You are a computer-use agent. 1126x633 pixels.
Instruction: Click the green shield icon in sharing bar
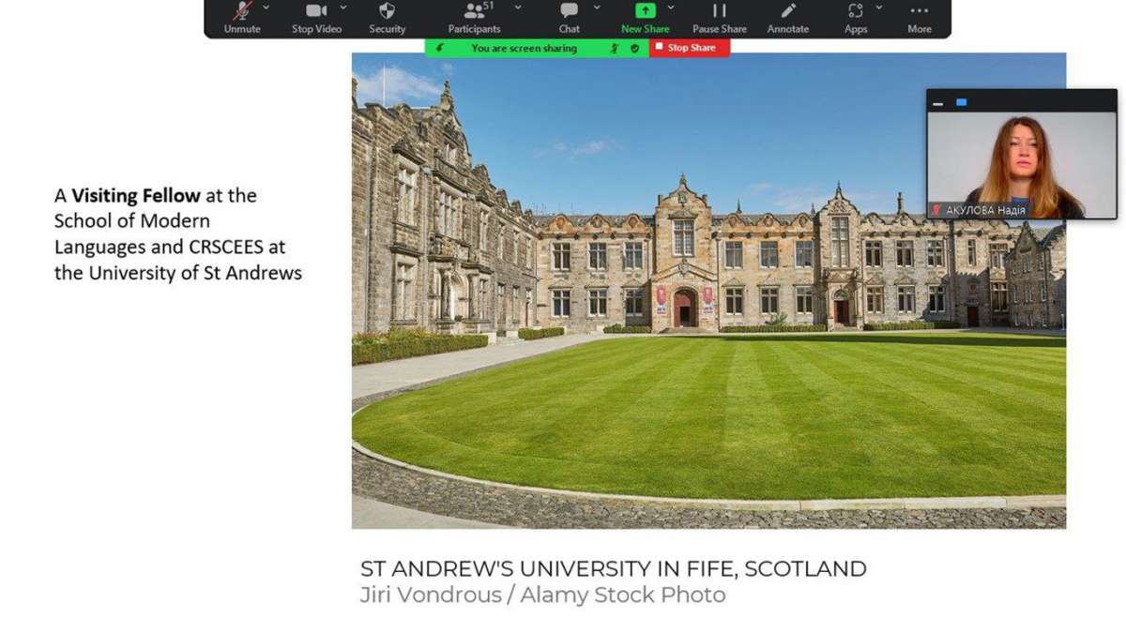coord(635,48)
